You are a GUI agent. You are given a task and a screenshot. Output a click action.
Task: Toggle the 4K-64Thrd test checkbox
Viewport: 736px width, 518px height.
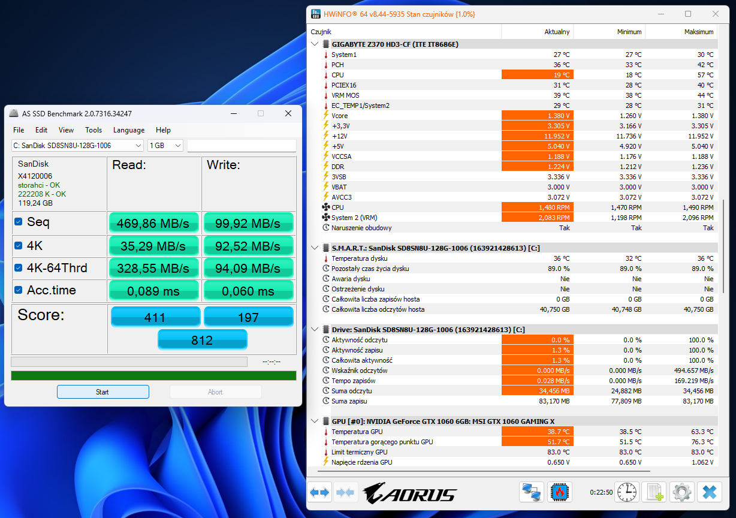[19, 268]
